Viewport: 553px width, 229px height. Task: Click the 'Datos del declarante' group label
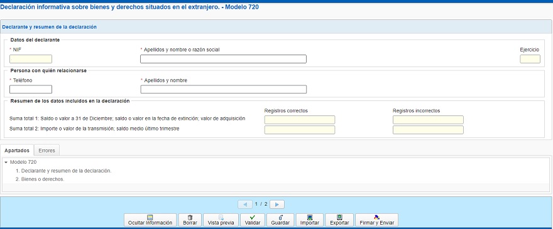pos(35,40)
